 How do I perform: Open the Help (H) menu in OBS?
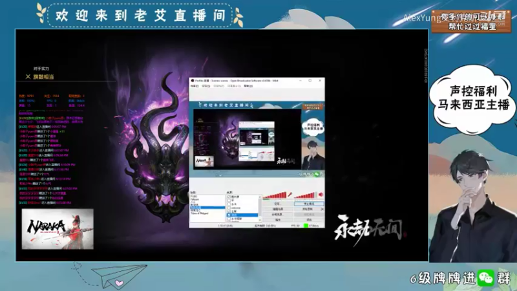click(248, 86)
